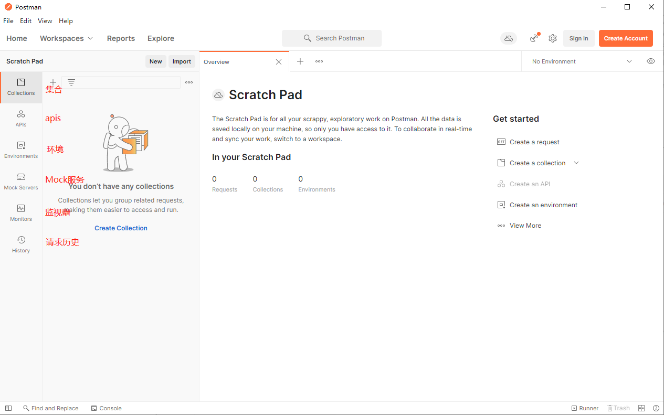Open the APIs sidebar panel

(21, 119)
